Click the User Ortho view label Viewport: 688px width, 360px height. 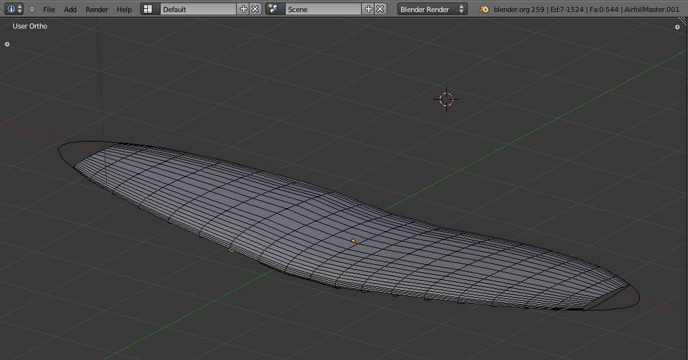point(30,26)
